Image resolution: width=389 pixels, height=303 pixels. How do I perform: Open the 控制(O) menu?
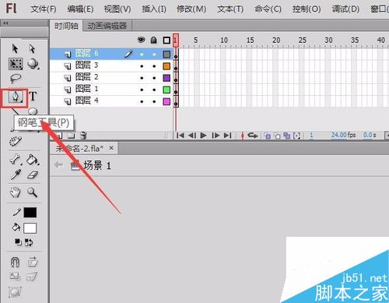point(307,9)
